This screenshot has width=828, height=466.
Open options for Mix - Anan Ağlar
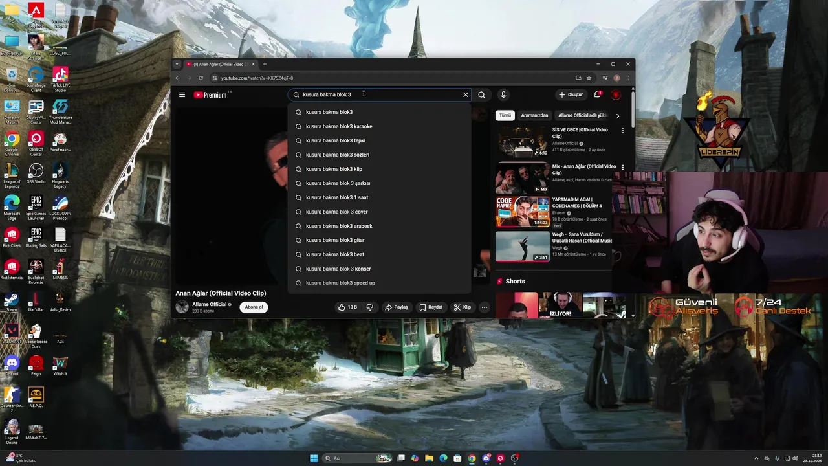623,167
